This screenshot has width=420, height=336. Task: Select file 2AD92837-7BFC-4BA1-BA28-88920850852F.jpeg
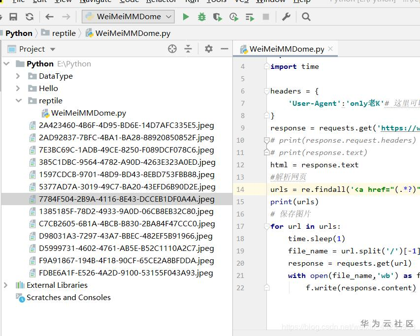tap(126, 138)
